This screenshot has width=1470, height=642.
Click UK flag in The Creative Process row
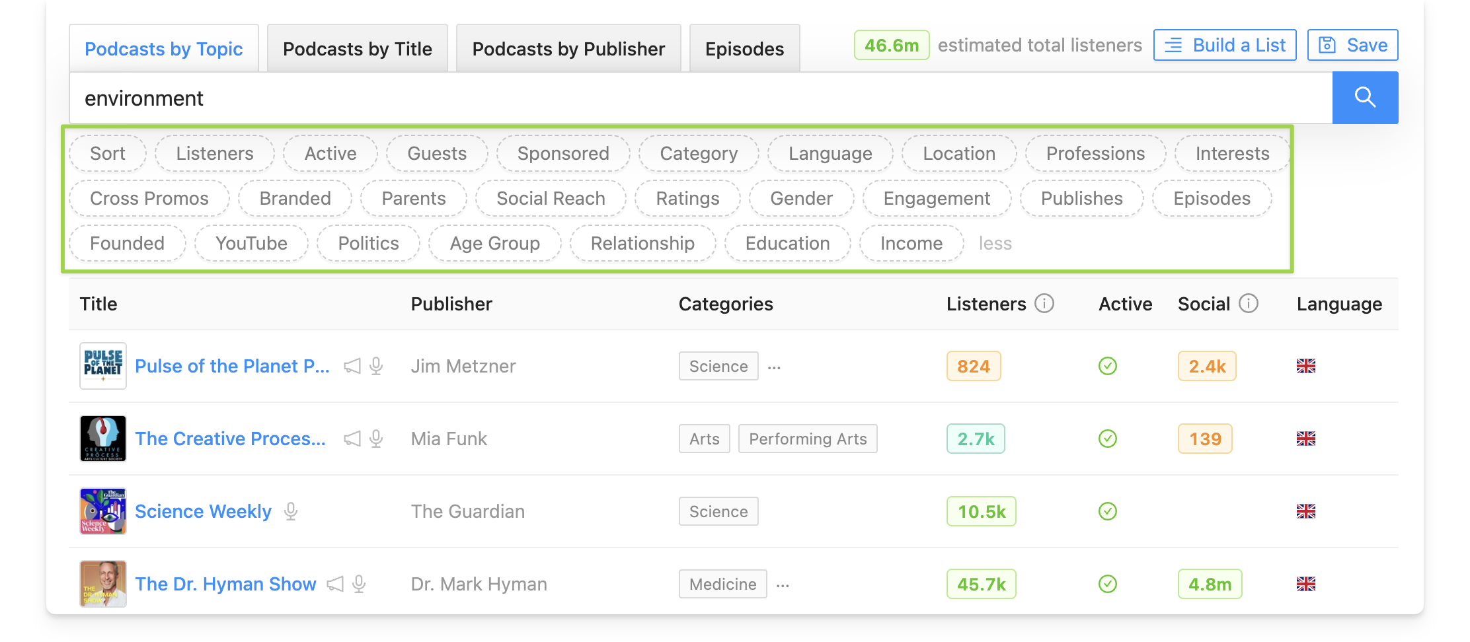tap(1306, 439)
